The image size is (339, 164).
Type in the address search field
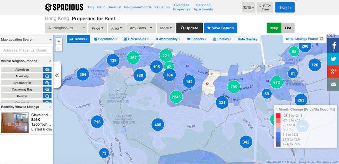click(26, 50)
